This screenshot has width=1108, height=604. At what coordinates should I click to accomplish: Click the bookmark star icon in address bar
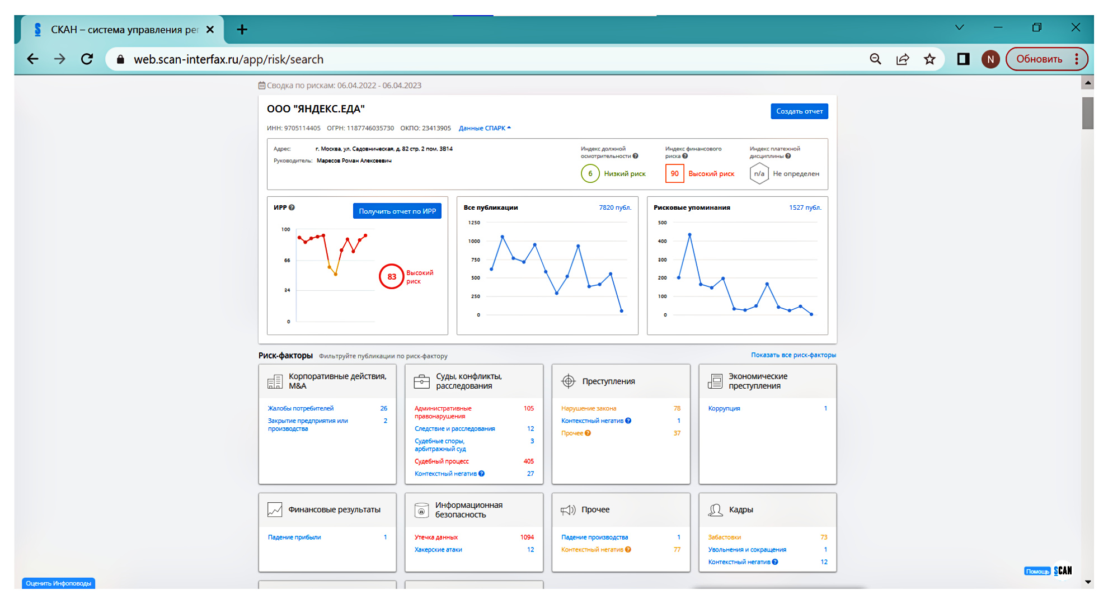tap(929, 59)
